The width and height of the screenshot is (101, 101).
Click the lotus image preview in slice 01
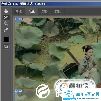(x=58, y=53)
